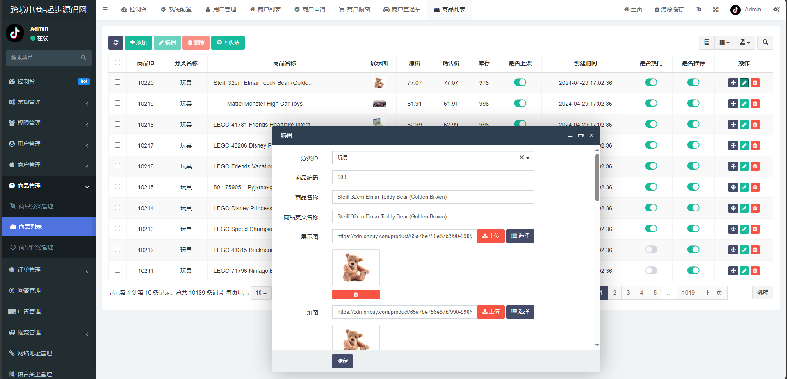Click drag-move icon for row 10213

tap(733, 229)
